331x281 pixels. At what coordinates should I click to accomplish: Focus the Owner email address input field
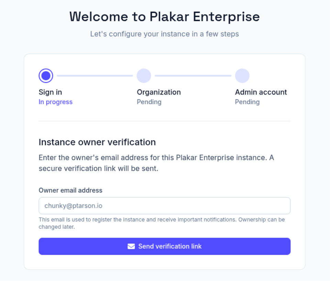[x=164, y=206]
